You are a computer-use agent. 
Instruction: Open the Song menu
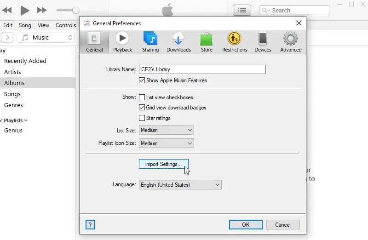25,25
